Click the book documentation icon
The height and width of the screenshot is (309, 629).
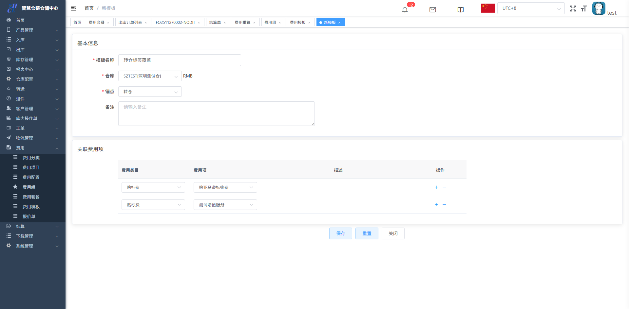point(460,9)
